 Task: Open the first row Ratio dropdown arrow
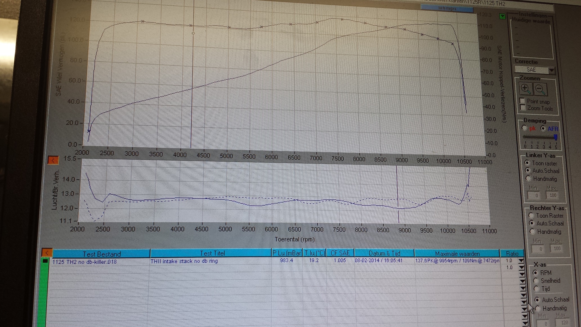(x=521, y=261)
